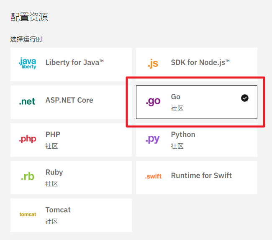This screenshot has height=240, width=272.
Task: Select the Ruby runtime name text
Action: click(54, 172)
